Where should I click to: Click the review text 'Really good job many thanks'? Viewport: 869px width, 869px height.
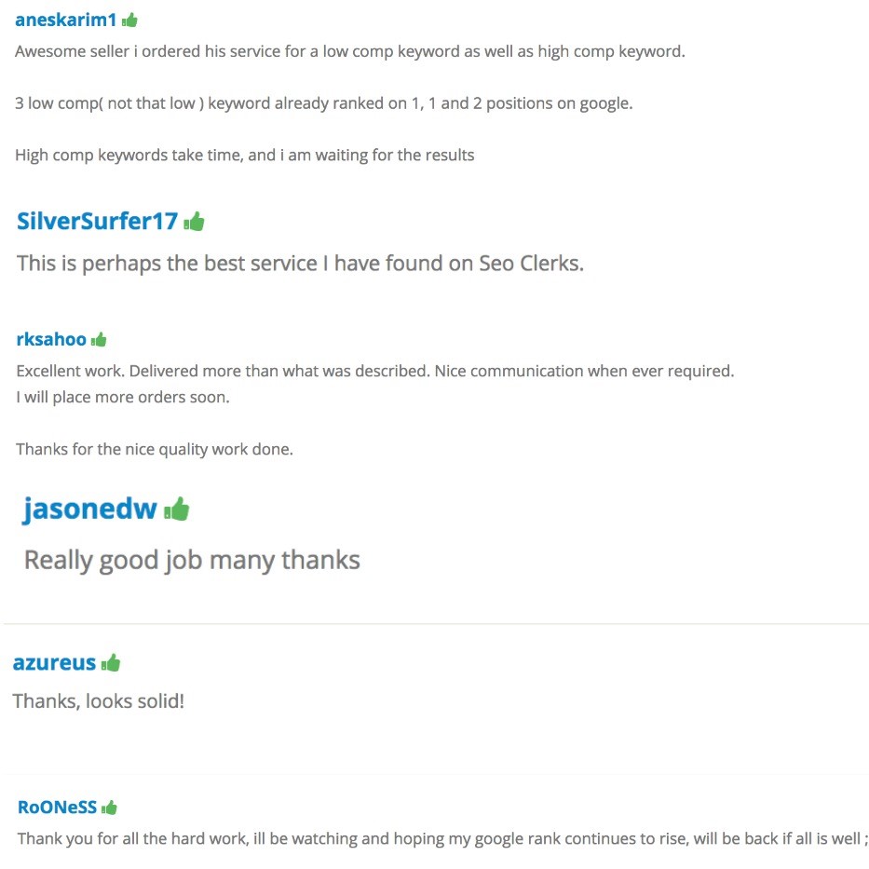[x=192, y=560]
